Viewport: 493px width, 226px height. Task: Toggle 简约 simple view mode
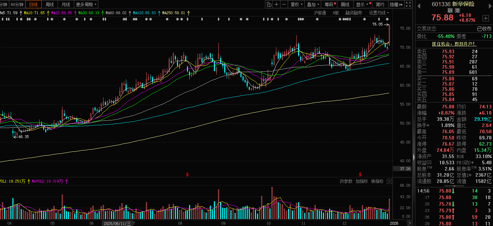pyautogui.click(x=380, y=4)
